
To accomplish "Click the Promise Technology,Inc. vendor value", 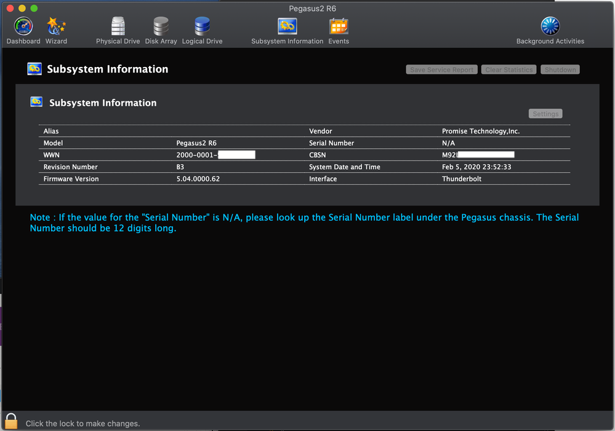I will tap(481, 131).
